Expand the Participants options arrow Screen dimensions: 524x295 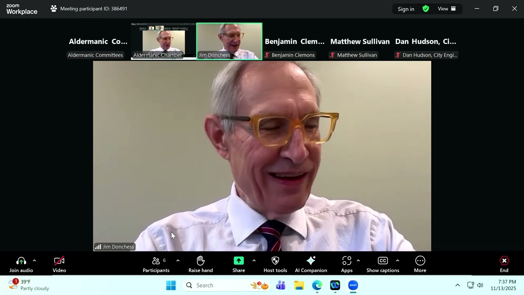(x=178, y=261)
